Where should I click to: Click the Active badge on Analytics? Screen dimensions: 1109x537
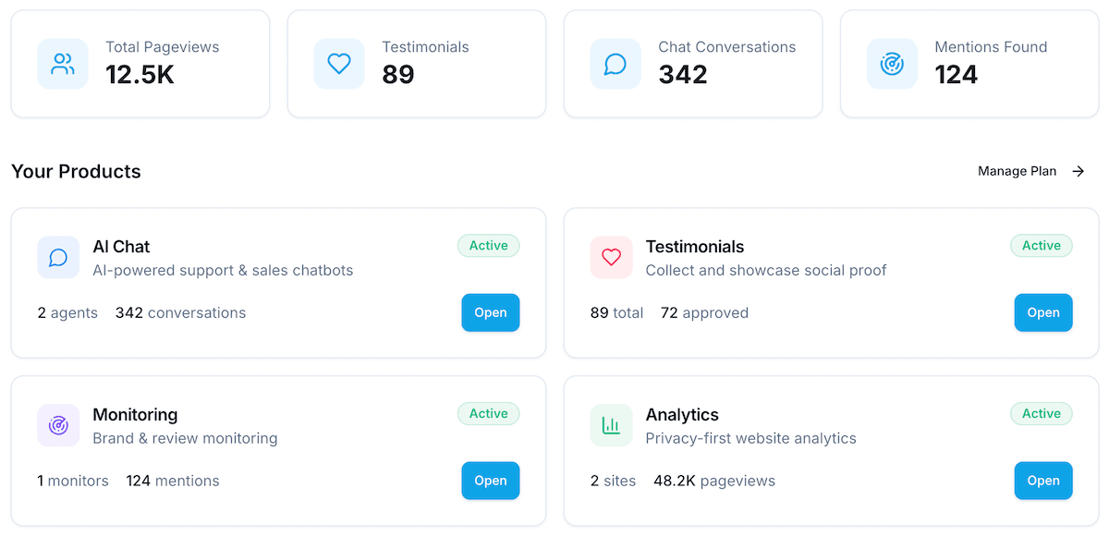click(x=1041, y=413)
